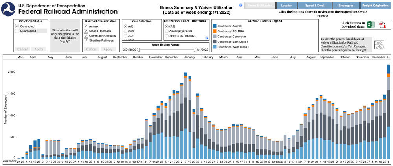
Task: Check the Quarantined status checkbox
Action: click(17, 31)
